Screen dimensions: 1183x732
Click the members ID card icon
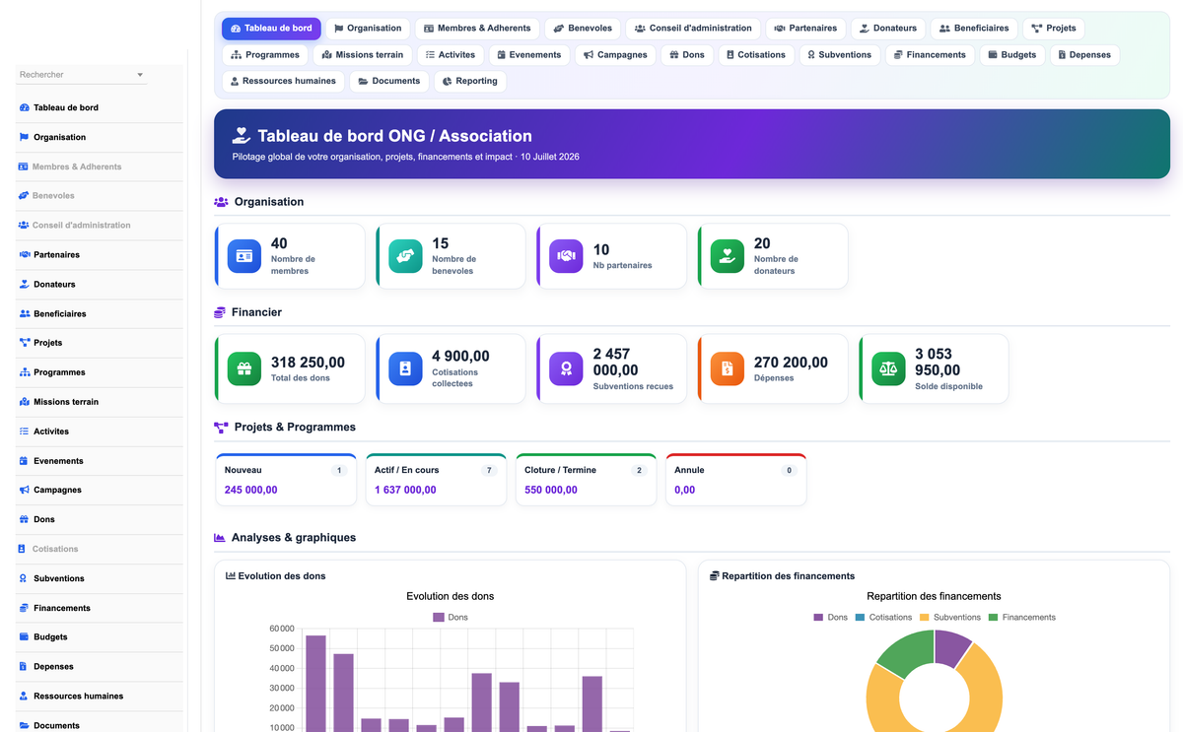coord(244,256)
